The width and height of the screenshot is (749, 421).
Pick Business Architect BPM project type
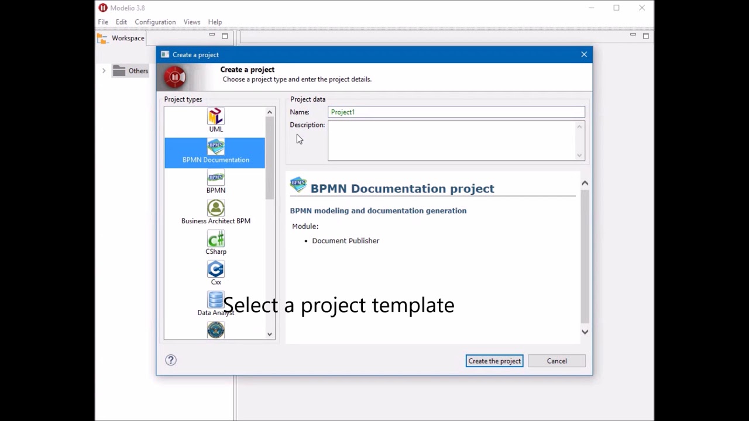[x=215, y=213]
